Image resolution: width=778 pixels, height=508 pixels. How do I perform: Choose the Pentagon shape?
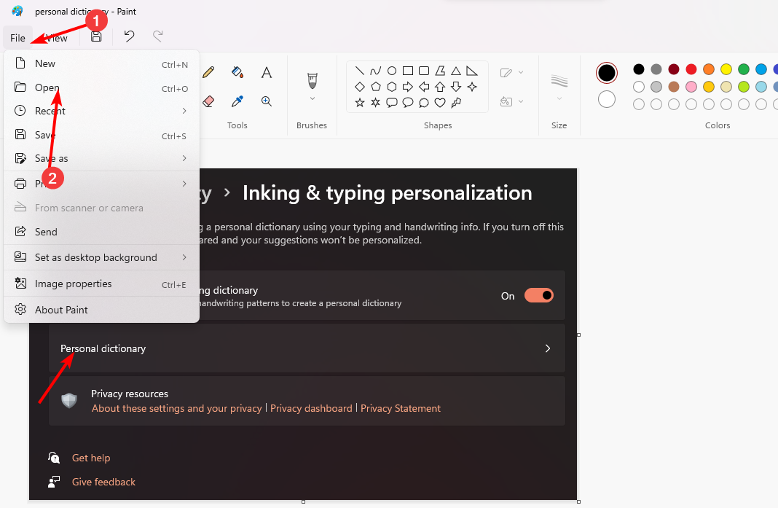click(376, 87)
